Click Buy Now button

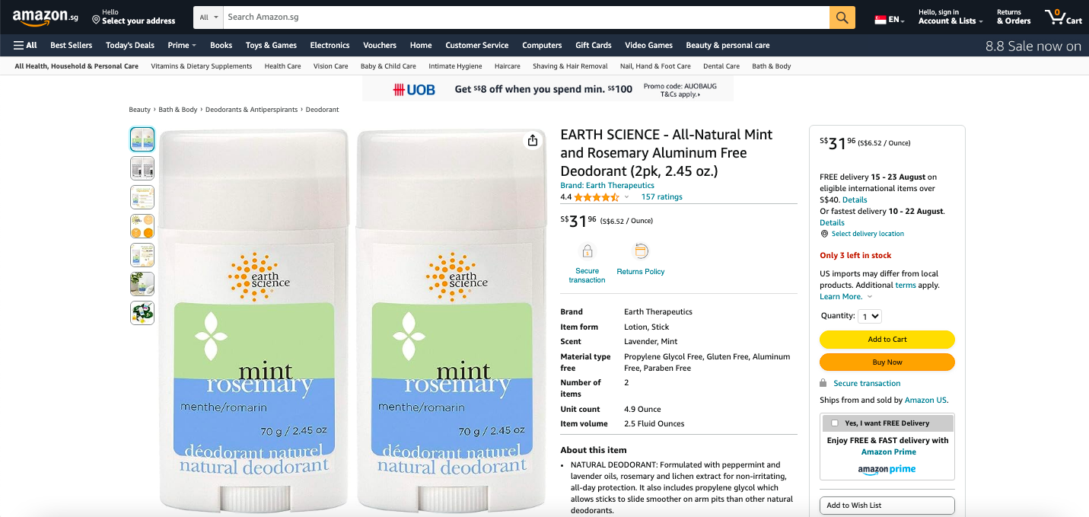click(887, 362)
